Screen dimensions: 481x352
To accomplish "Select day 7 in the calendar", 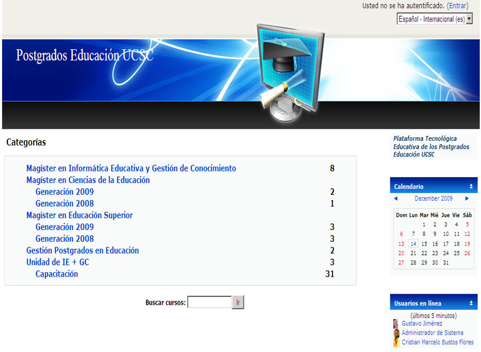I will (413, 234).
